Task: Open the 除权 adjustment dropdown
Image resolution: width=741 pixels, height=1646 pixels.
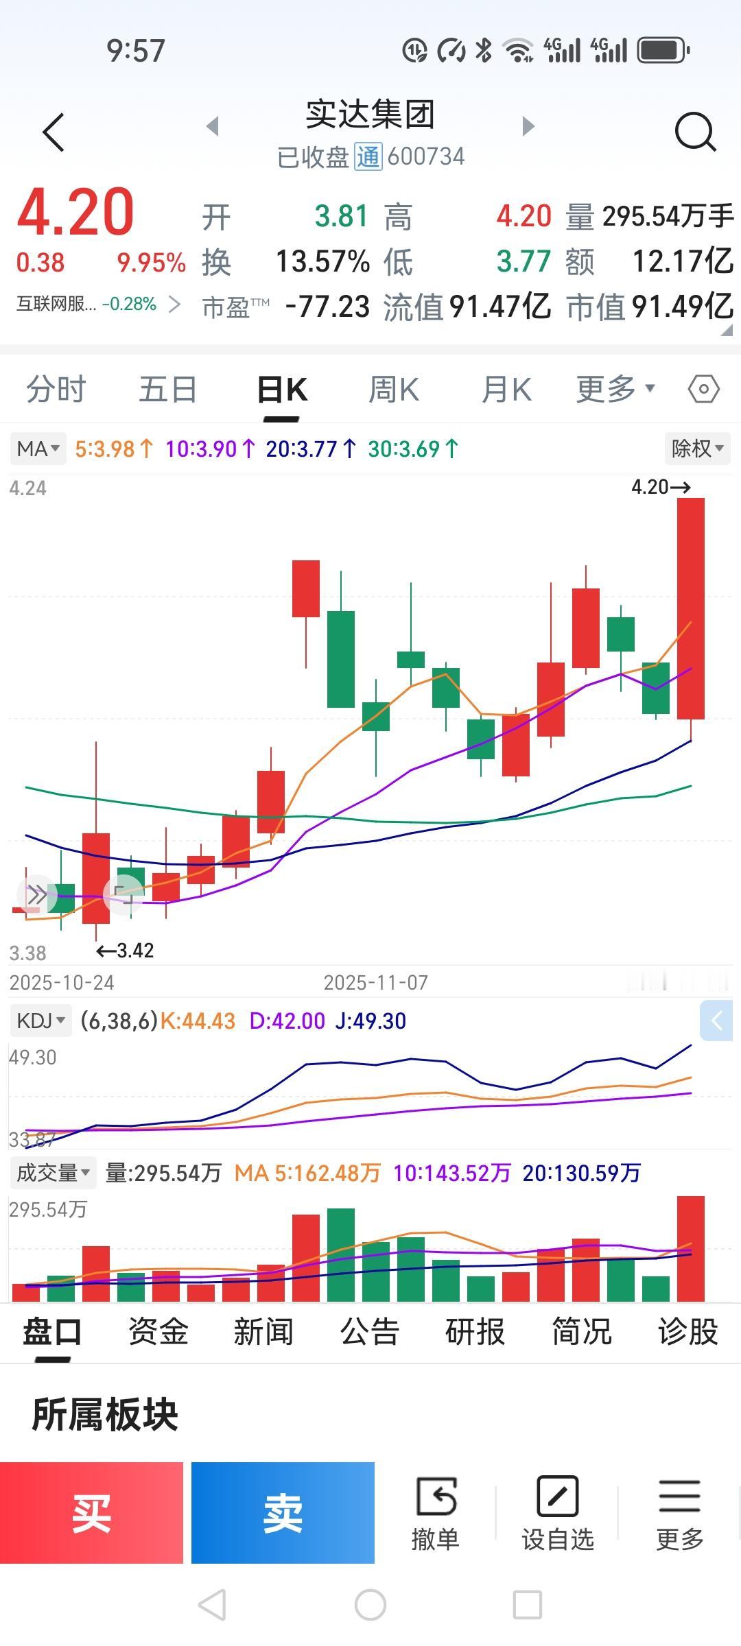Action: (697, 449)
